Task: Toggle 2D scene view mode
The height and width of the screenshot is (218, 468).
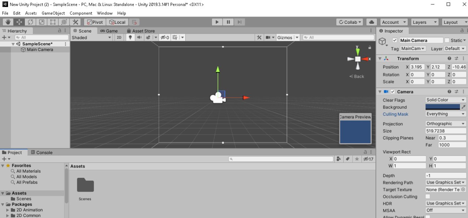Action: (x=119, y=37)
